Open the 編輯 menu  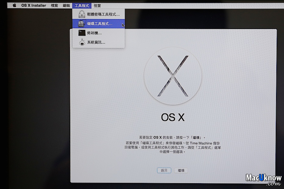(x=66, y=5)
